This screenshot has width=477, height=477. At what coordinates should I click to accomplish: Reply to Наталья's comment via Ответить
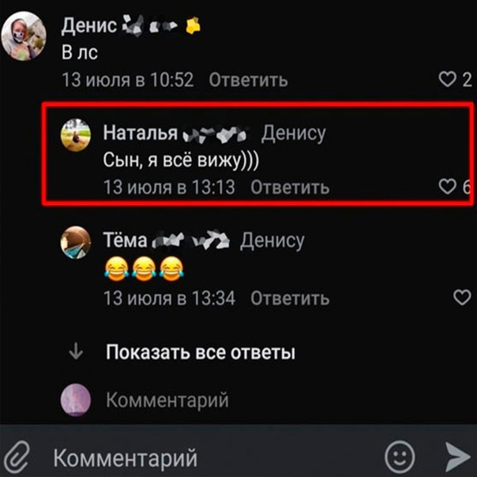coord(290,187)
